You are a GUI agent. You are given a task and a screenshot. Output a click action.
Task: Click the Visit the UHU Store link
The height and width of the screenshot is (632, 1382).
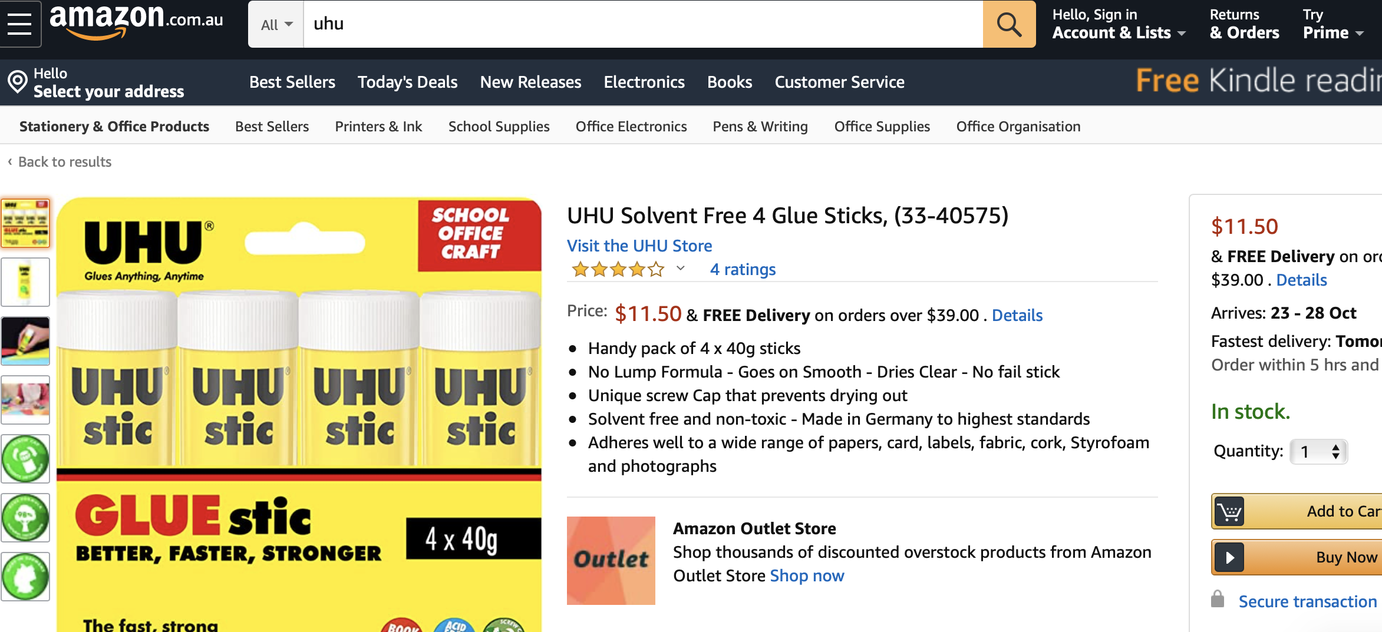[x=639, y=246]
